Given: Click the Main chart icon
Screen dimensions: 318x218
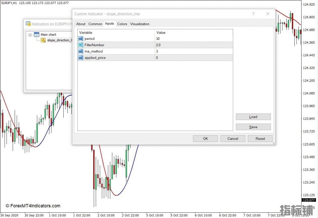Looking at the screenshot, I should (x=37, y=35).
